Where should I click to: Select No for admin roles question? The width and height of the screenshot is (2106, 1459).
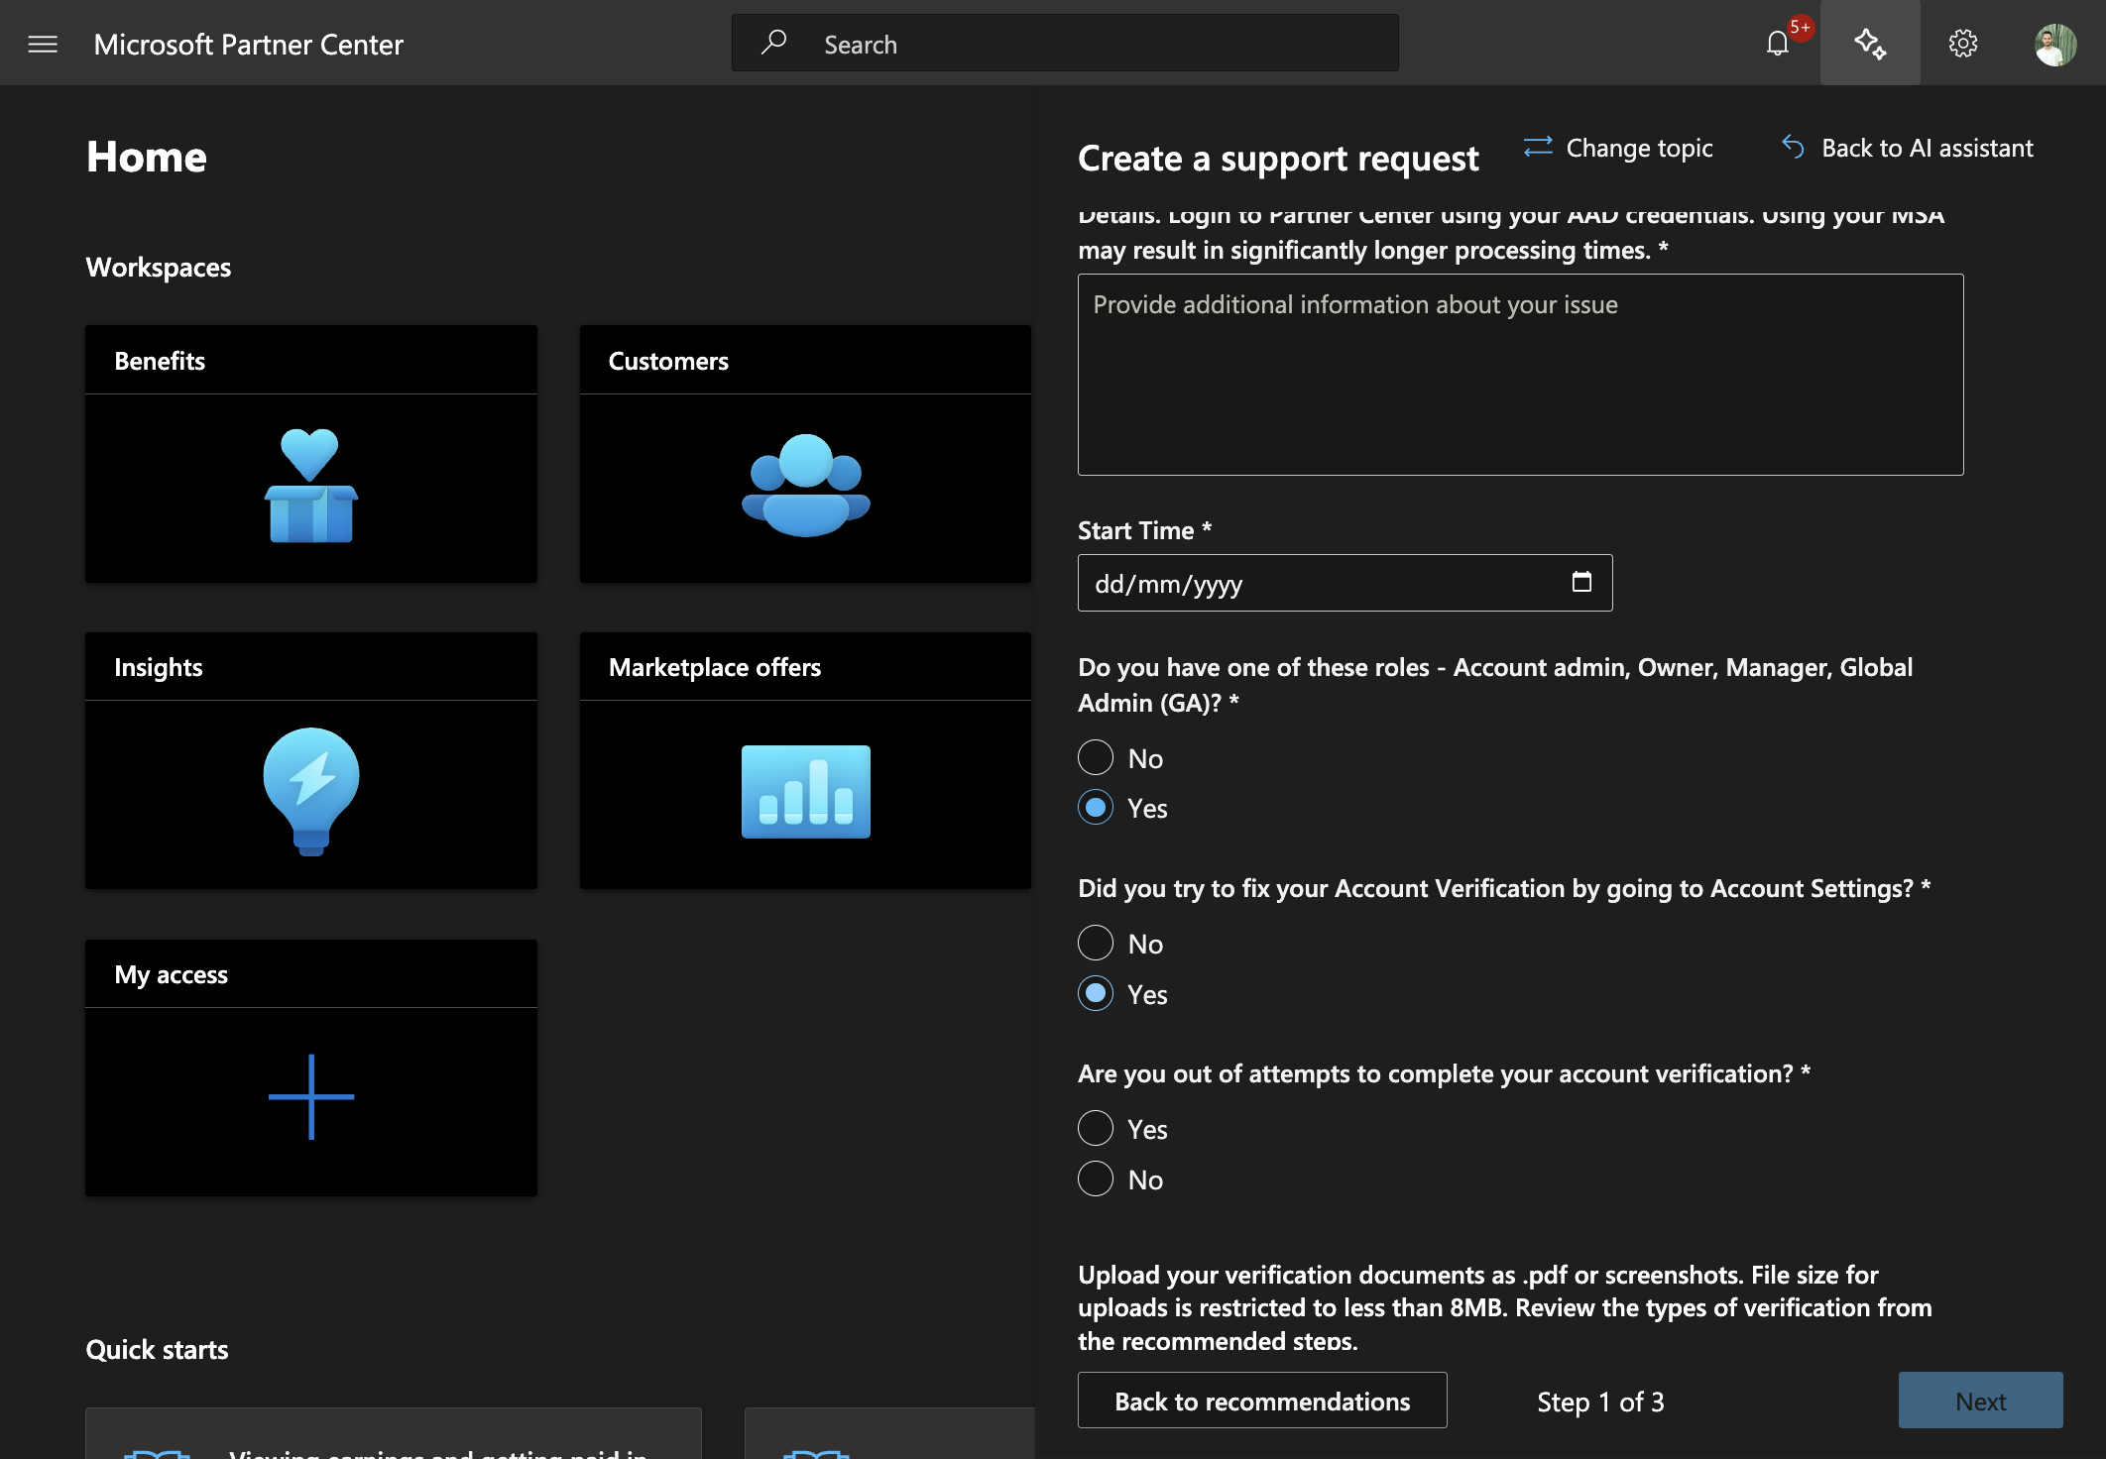coord(1096,757)
